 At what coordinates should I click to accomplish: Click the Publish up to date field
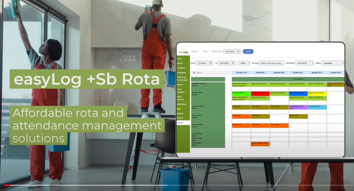point(232,52)
